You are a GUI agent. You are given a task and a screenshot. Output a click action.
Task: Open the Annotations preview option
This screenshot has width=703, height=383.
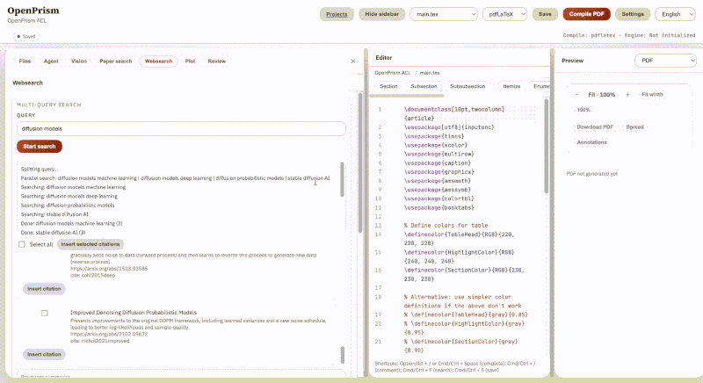pyautogui.click(x=591, y=142)
